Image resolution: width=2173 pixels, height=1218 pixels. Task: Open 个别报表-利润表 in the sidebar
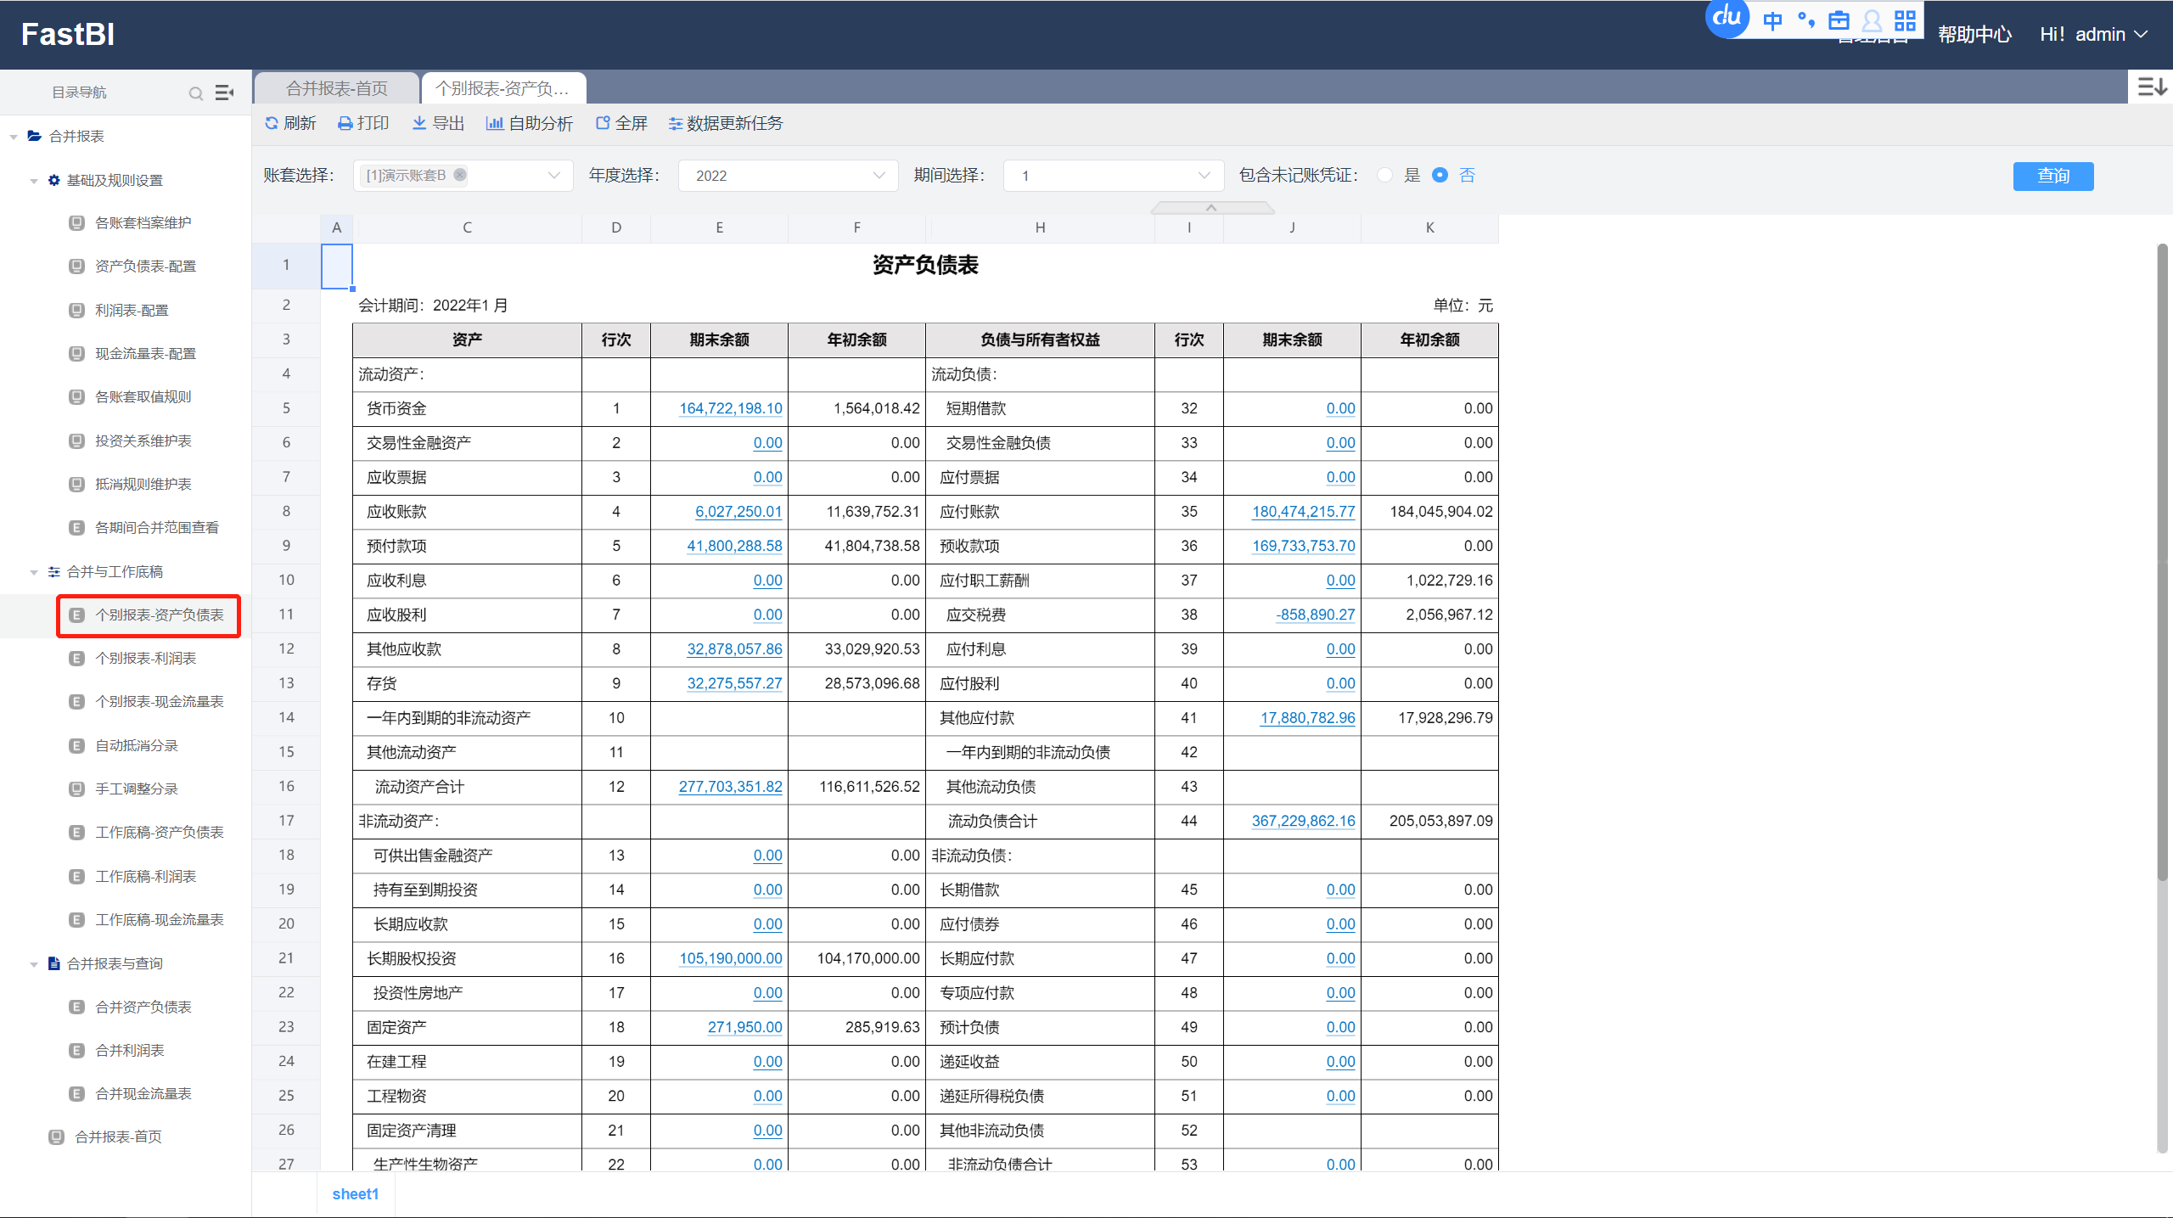pyautogui.click(x=146, y=658)
